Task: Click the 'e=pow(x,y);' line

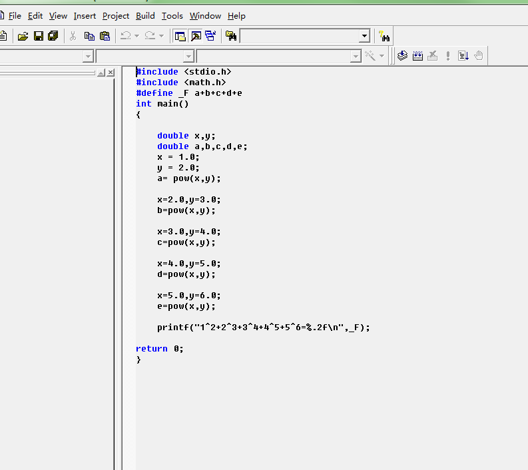Action: coord(186,306)
